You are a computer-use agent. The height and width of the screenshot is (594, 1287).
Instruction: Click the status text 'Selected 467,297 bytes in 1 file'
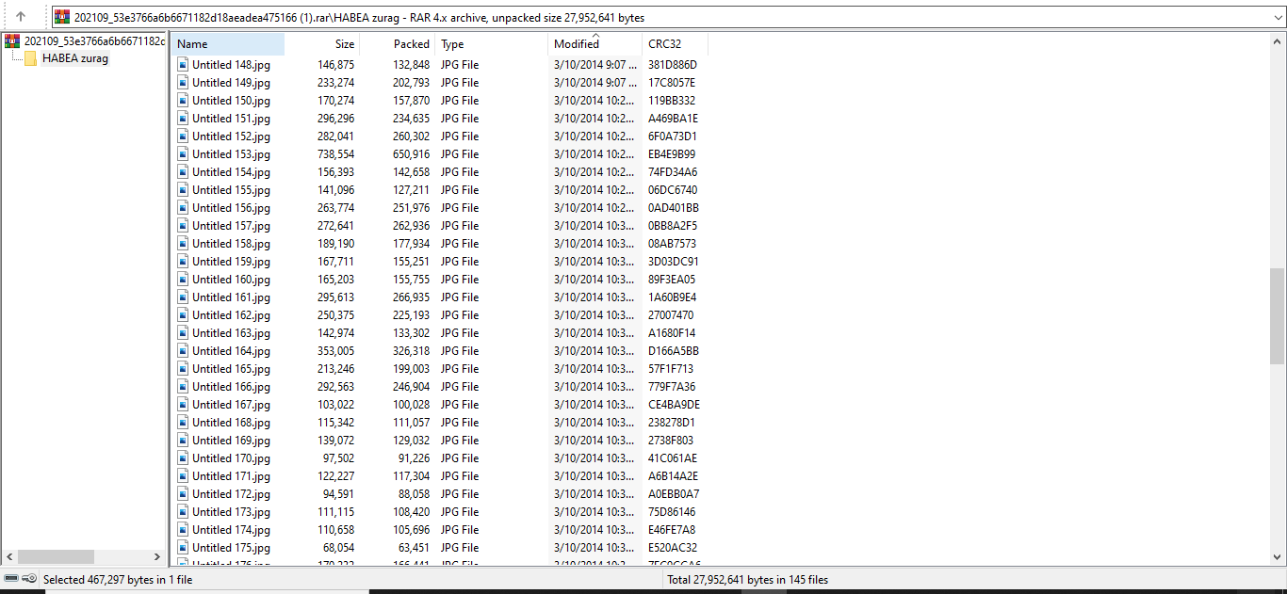pos(118,580)
